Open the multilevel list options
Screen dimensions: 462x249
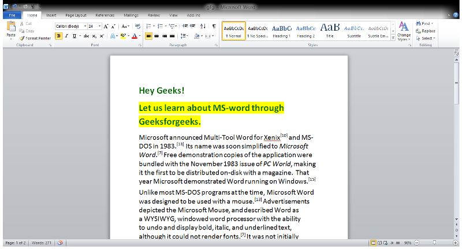[172, 26]
